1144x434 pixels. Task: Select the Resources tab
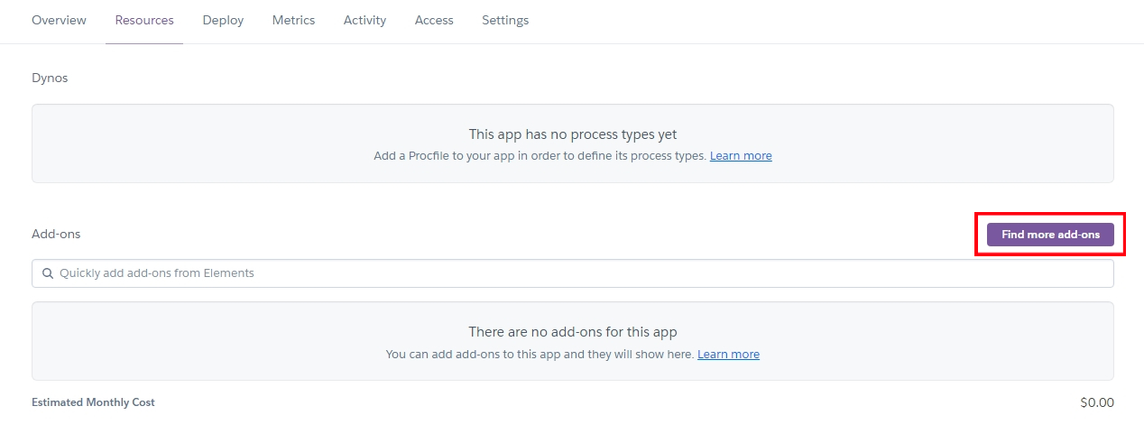(x=144, y=20)
